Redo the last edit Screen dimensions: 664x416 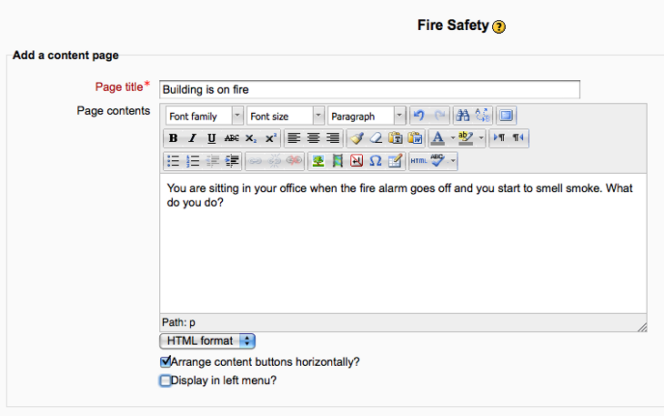[x=439, y=116]
